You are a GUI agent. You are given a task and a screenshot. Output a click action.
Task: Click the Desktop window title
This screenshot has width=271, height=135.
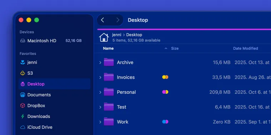[138, 20]
